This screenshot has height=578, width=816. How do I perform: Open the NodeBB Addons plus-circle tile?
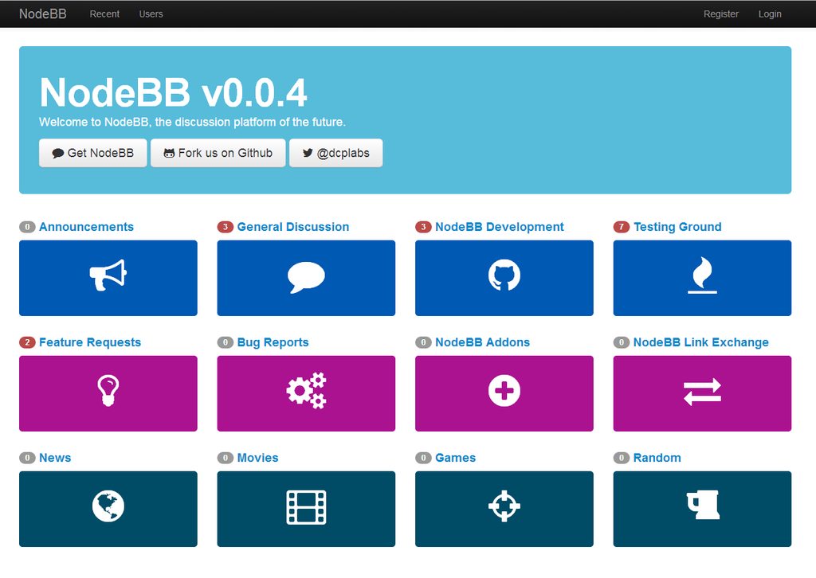(504, 393)
